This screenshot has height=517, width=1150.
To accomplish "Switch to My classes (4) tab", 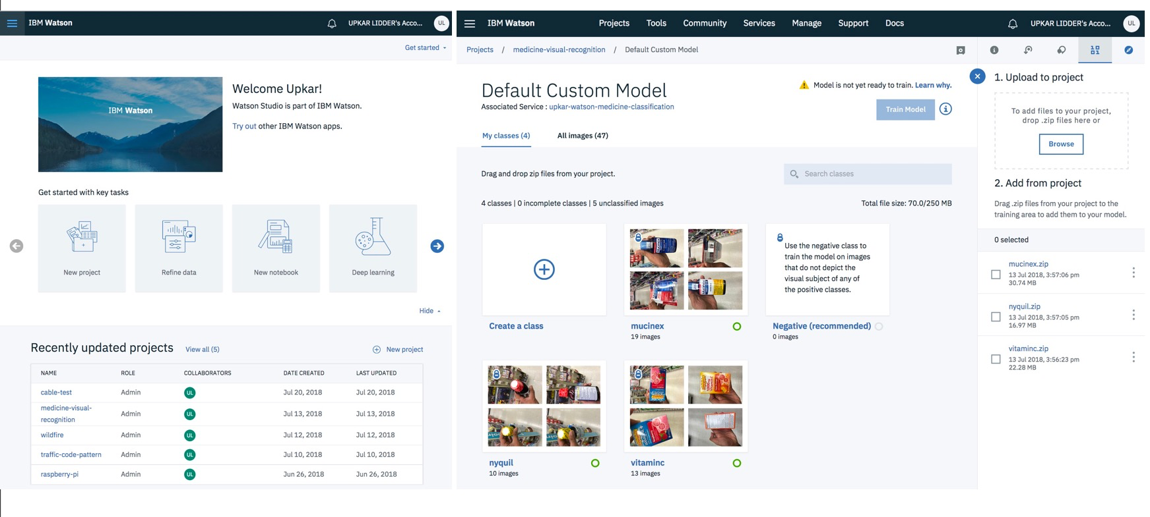I will (506, 136).
